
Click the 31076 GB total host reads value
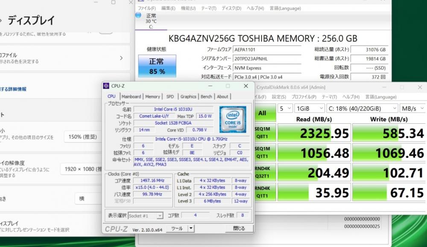(369, 50)
